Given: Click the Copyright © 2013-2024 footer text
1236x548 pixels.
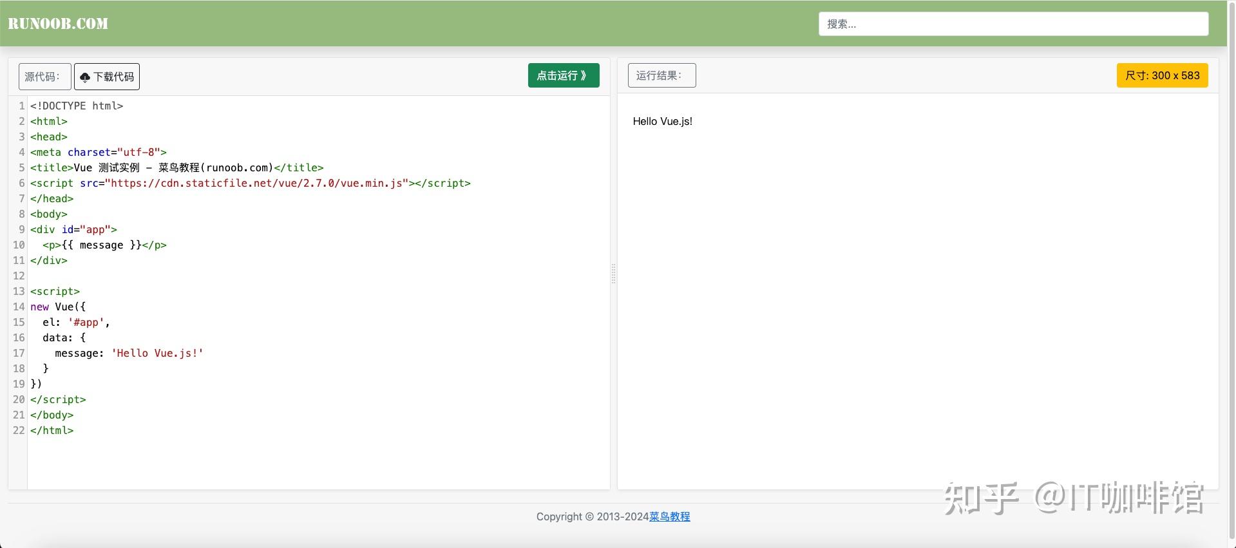Looking at the screenshot, I should [593, 516].
